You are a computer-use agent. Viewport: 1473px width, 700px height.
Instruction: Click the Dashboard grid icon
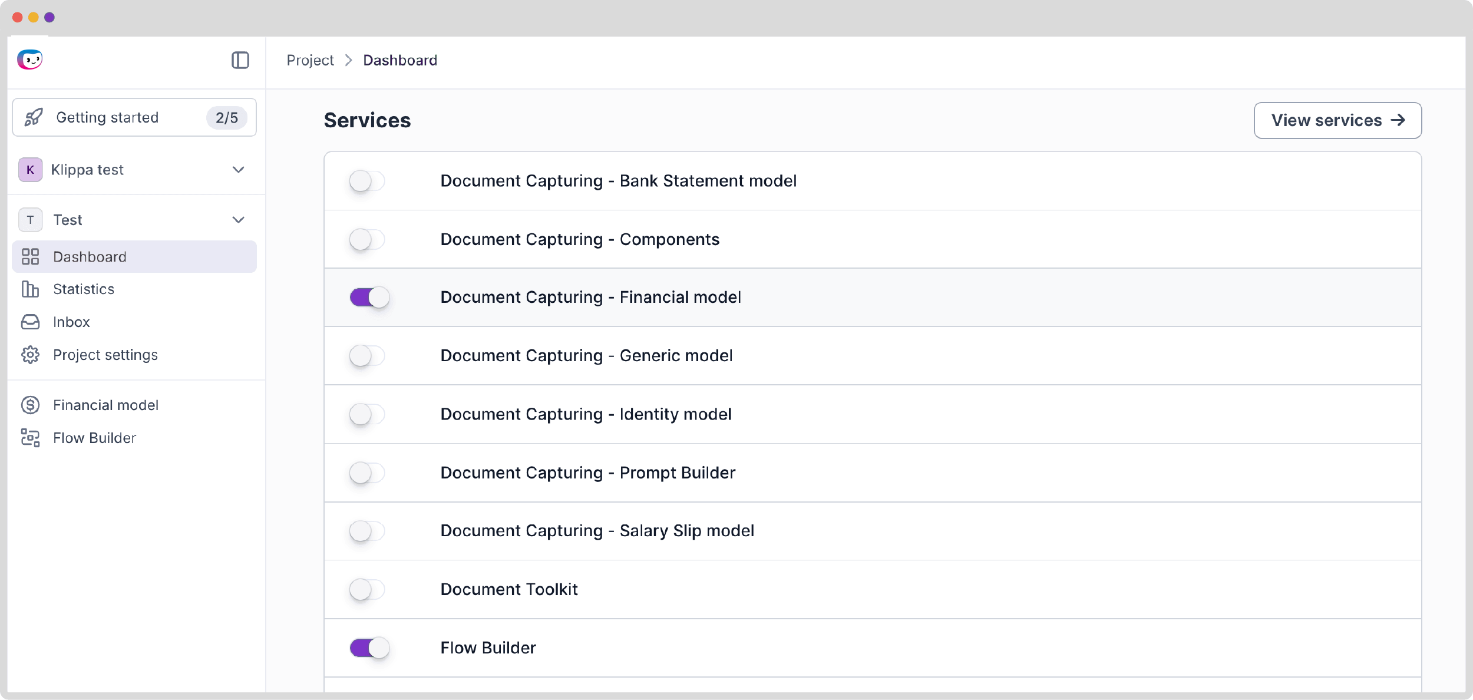click(30, 256)
